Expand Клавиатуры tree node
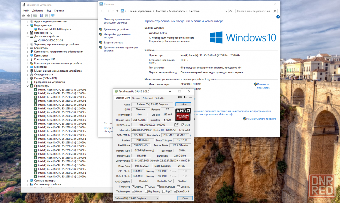This screenshot has width=340, height=203. pos(27,48)
